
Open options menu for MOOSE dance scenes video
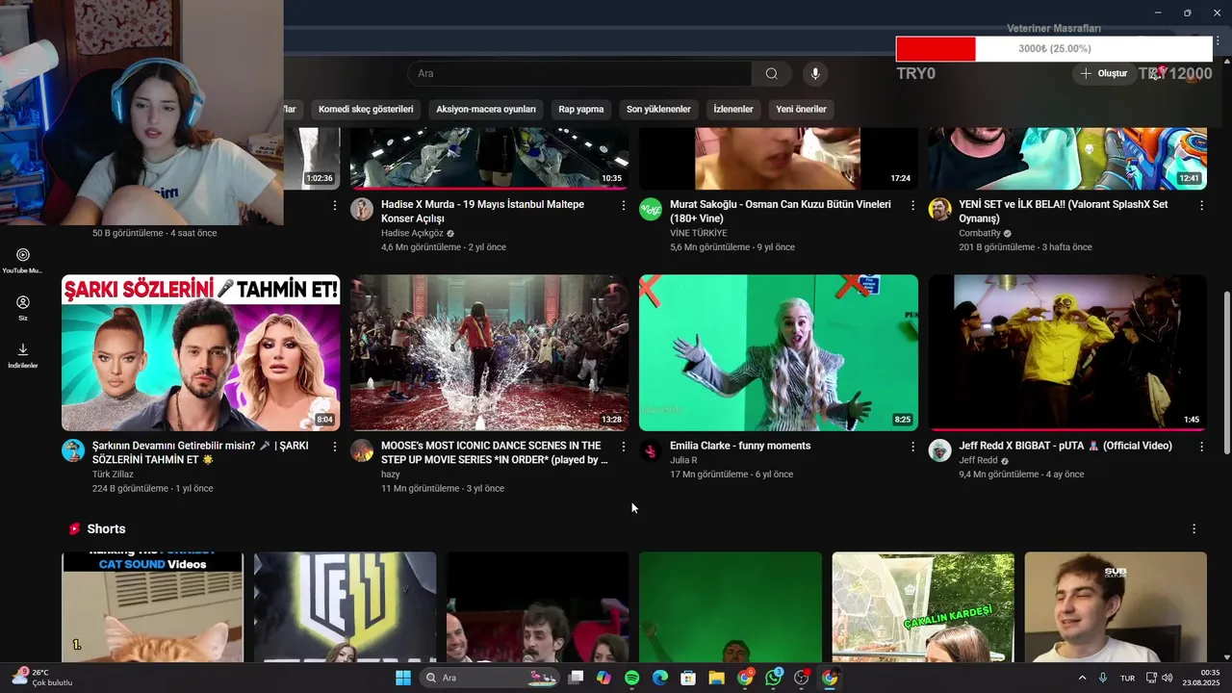point(624,447)
